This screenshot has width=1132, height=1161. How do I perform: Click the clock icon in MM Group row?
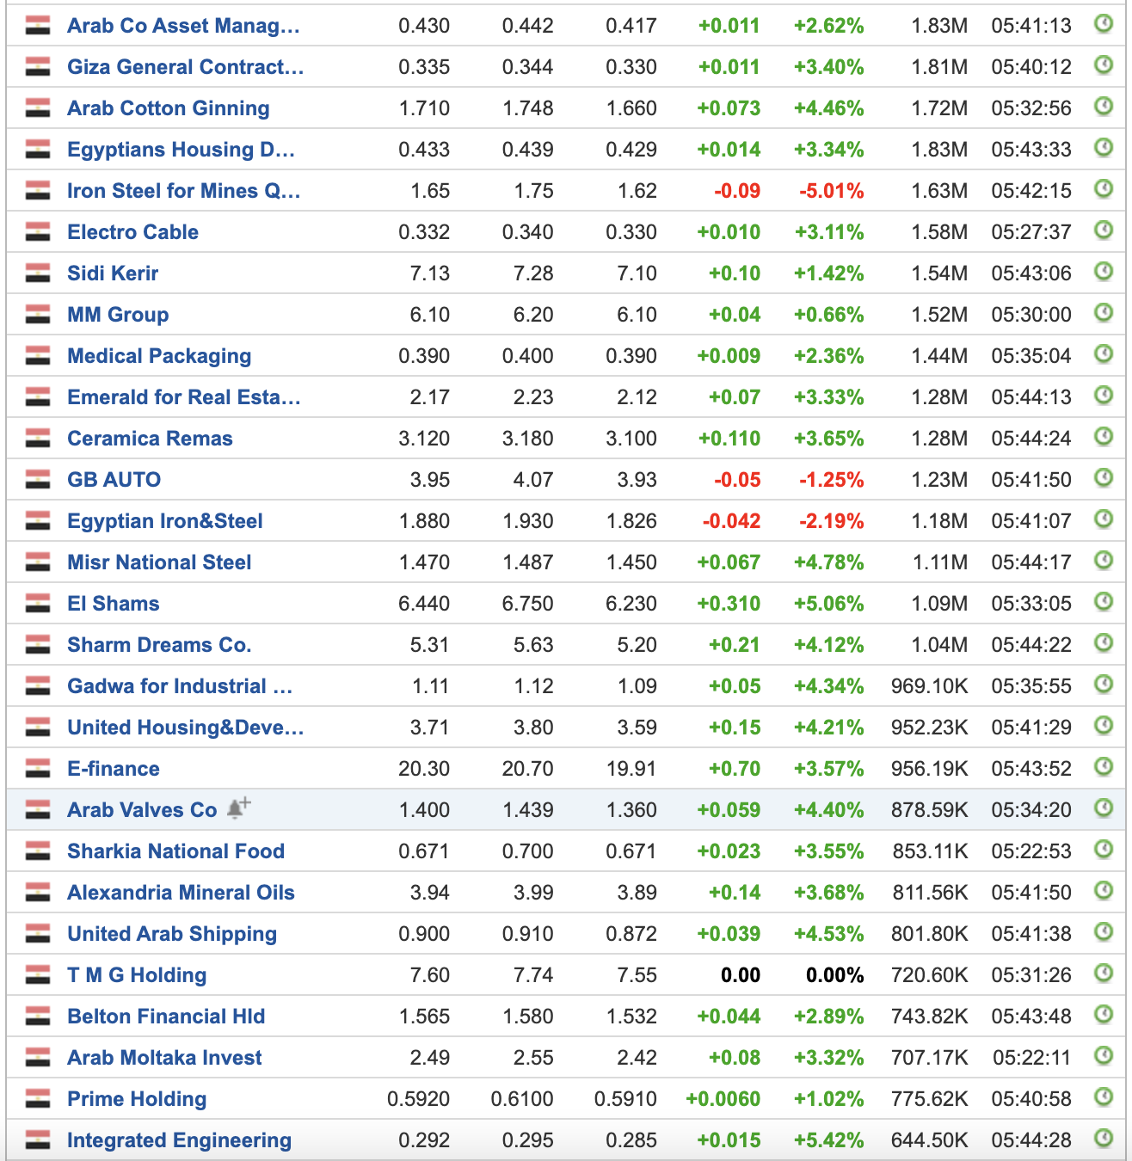pyautogui.click(x=1104, y=313)
